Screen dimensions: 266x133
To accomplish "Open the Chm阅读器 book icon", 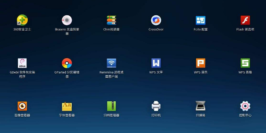I will pos(111,20).
